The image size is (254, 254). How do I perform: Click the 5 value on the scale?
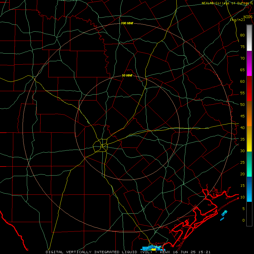click(244, 209)
